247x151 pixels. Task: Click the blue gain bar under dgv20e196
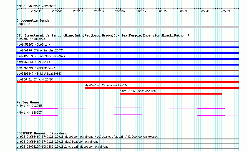(128, 53)
